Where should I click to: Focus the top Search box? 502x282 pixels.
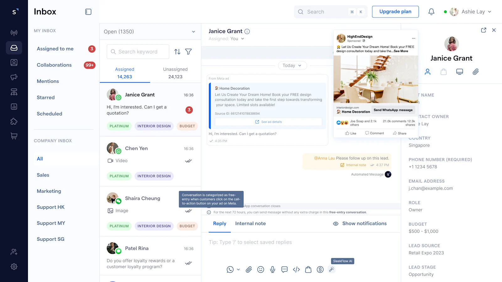coord(330,12)
